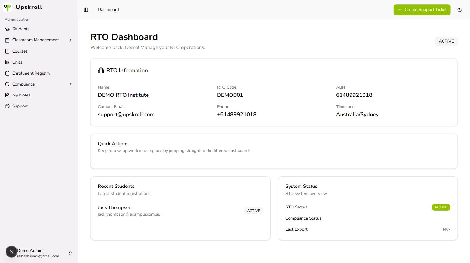
Task: Expand the Classroom Management submenu chevron
Action: click(70, 40)
